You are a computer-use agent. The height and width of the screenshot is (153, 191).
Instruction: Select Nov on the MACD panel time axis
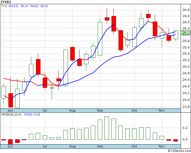[x=162, y=146]
